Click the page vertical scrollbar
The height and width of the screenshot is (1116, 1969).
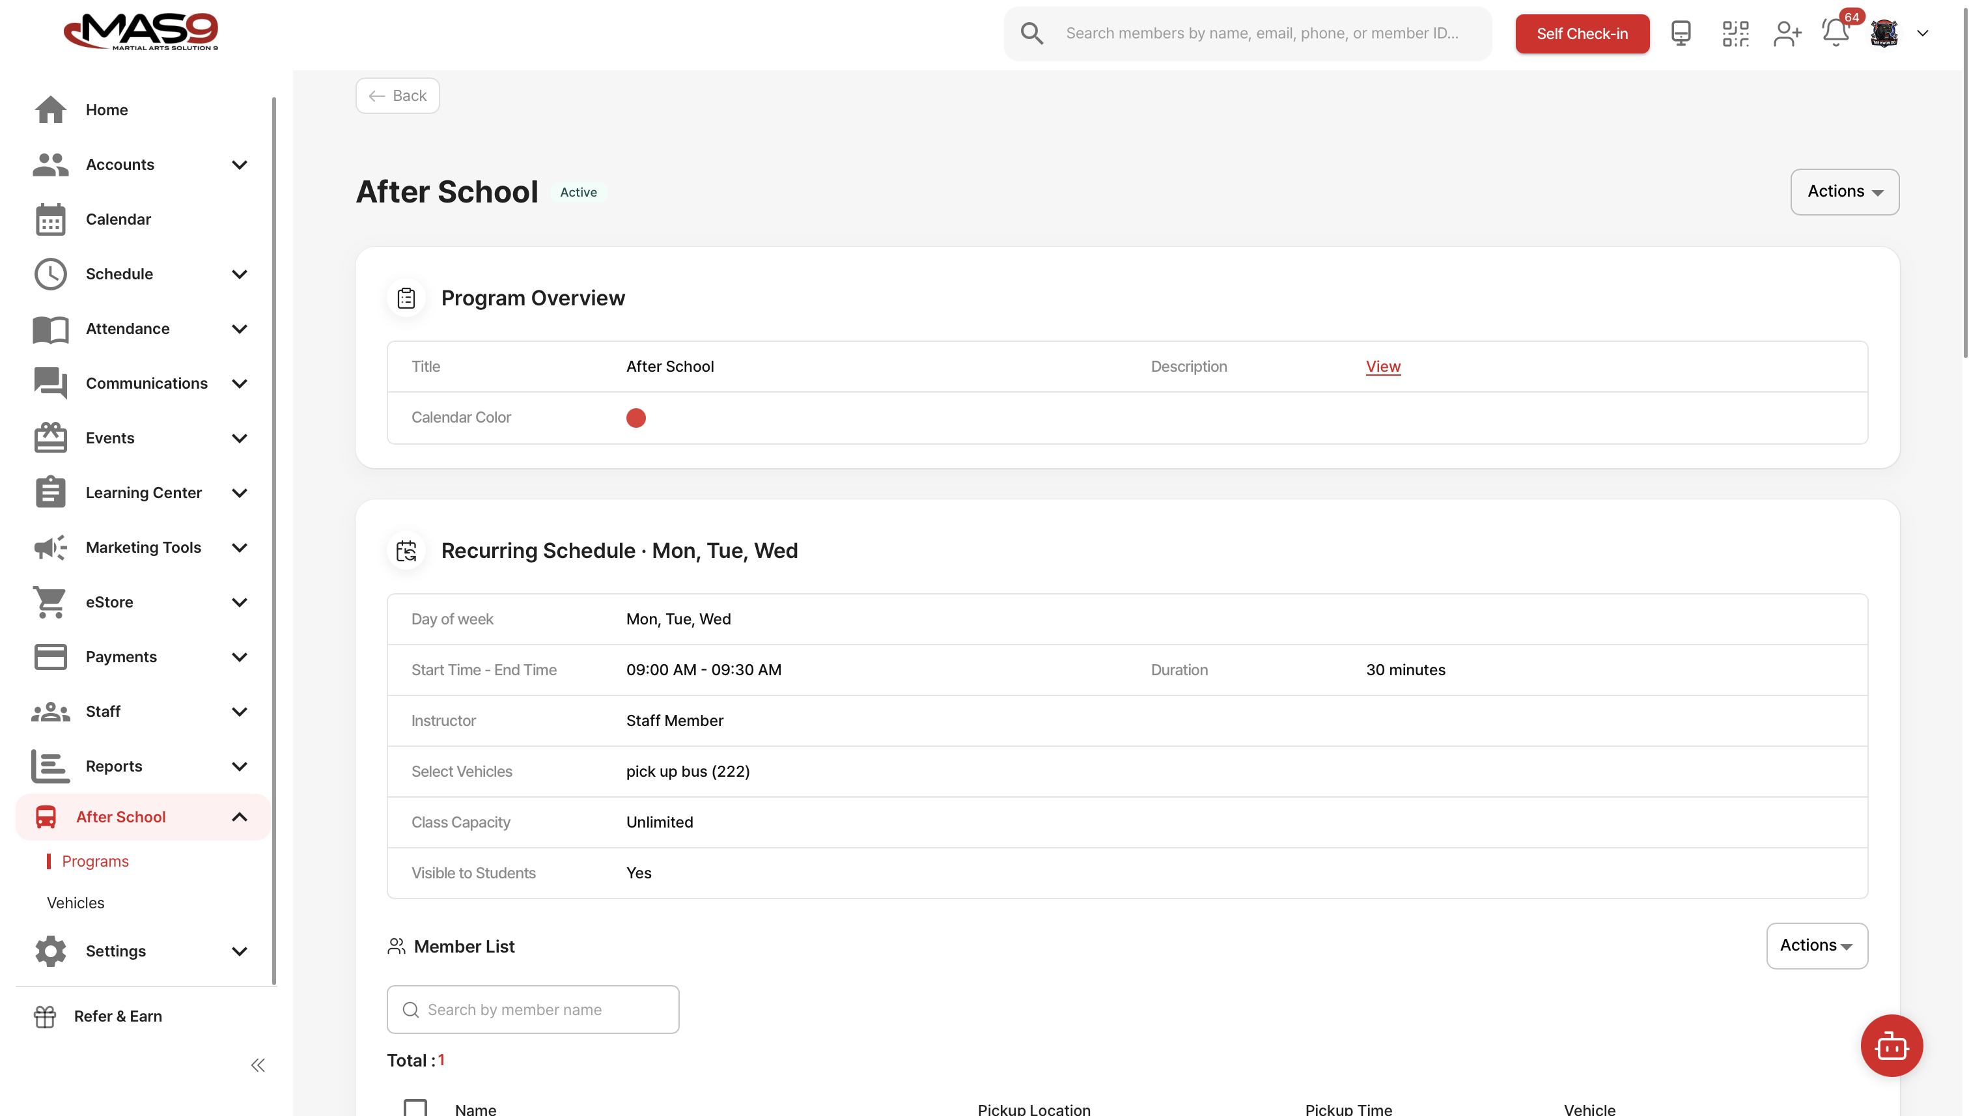(x=1964, y=184)
